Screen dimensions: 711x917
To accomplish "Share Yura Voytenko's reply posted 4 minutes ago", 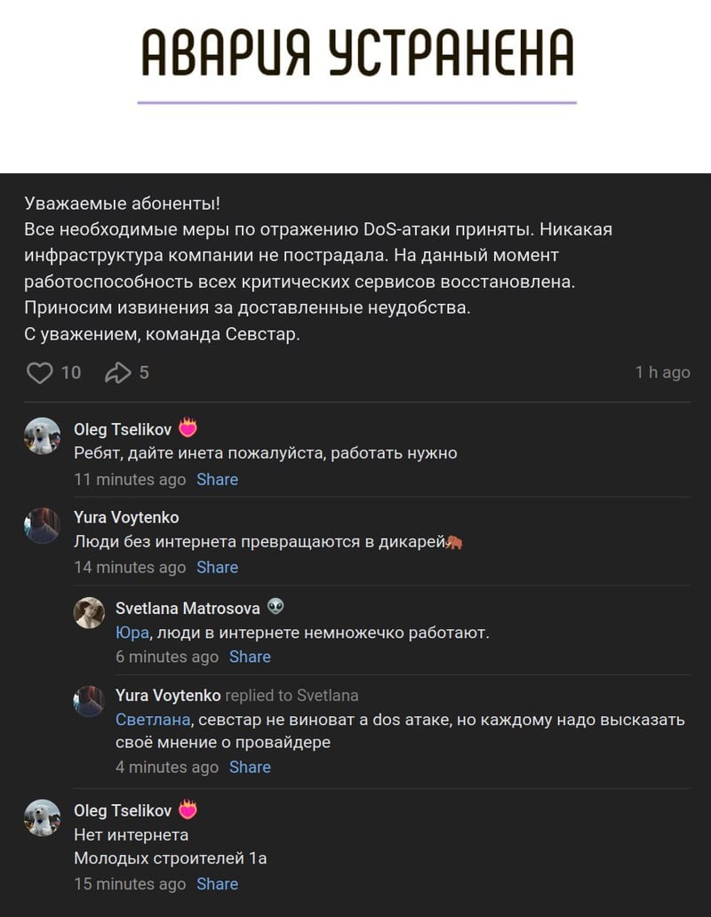I will click(x=250, y=767).
